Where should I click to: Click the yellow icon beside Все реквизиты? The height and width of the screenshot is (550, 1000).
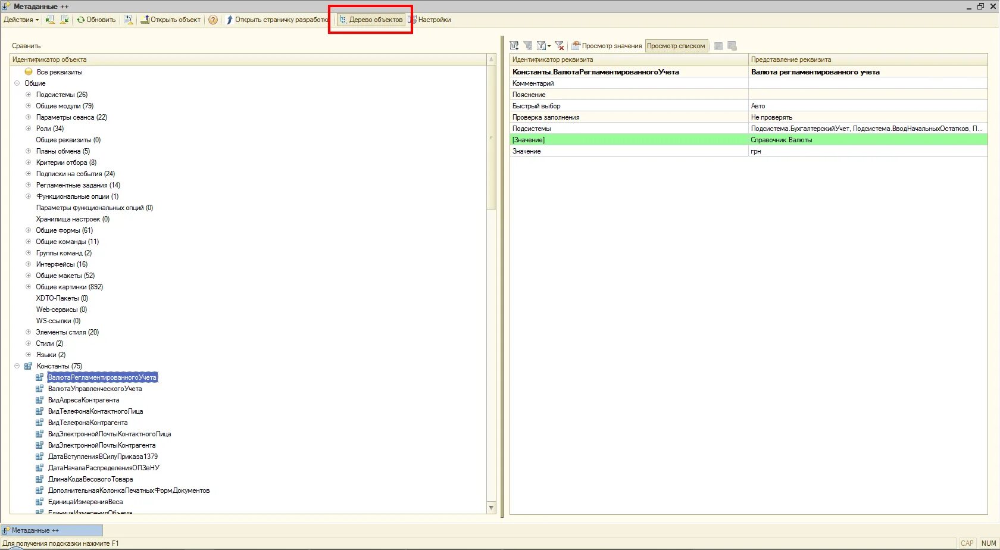tap(29, 72)
